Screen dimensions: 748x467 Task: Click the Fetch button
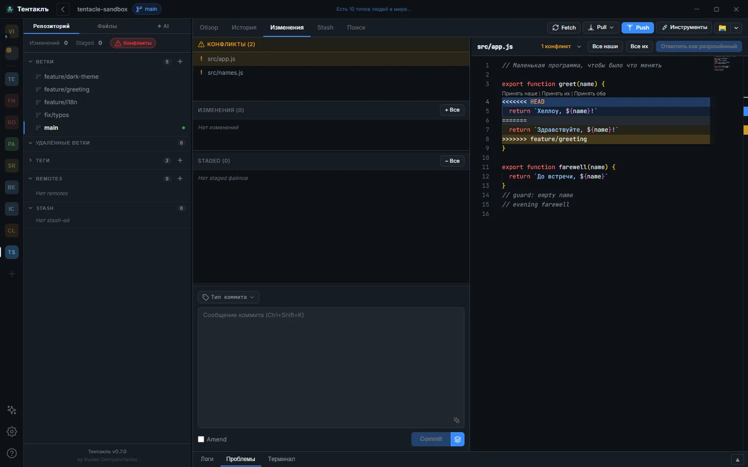(564, 28)
